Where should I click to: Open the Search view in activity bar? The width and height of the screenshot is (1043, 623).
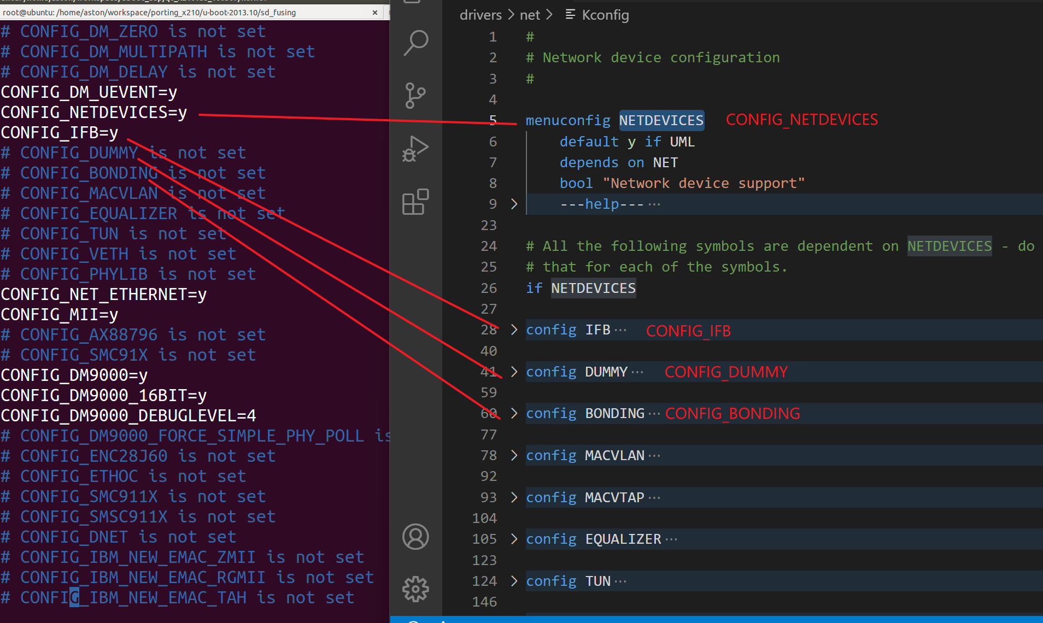pyautogui.click(x=415, y=43)
